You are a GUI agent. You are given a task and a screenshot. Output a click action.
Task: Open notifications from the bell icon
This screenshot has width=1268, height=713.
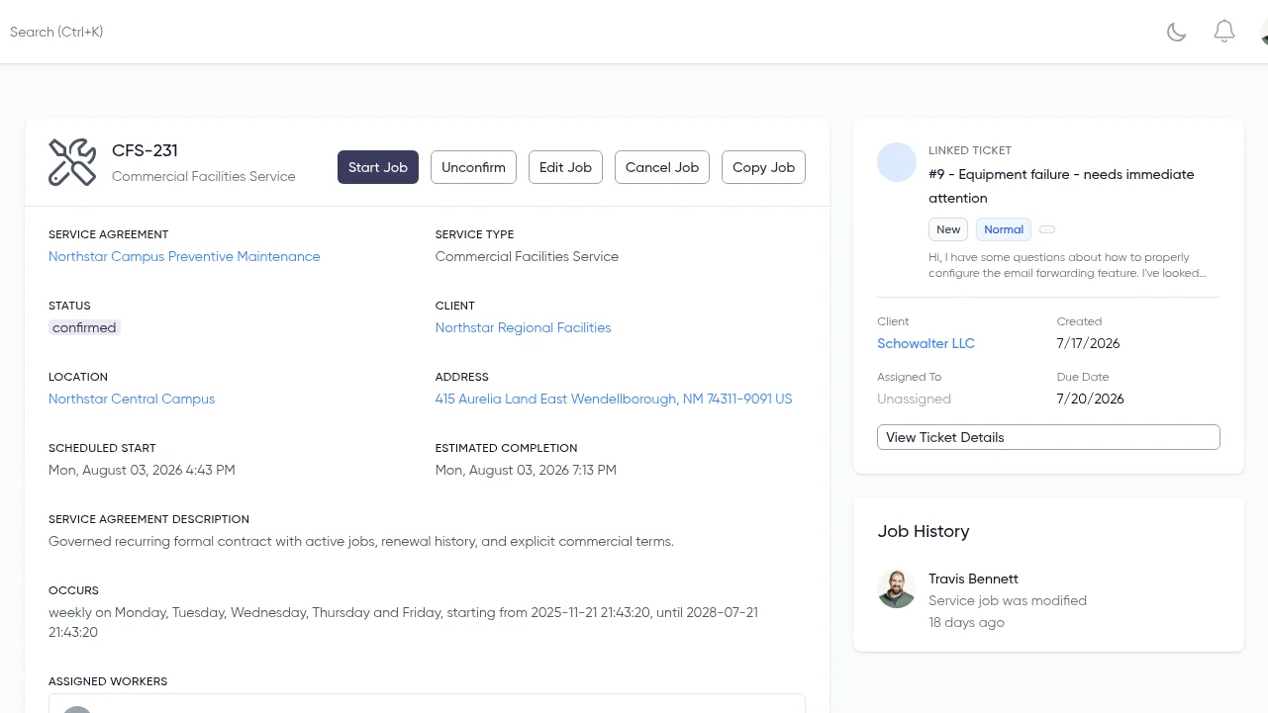(x=1224, y=32)
